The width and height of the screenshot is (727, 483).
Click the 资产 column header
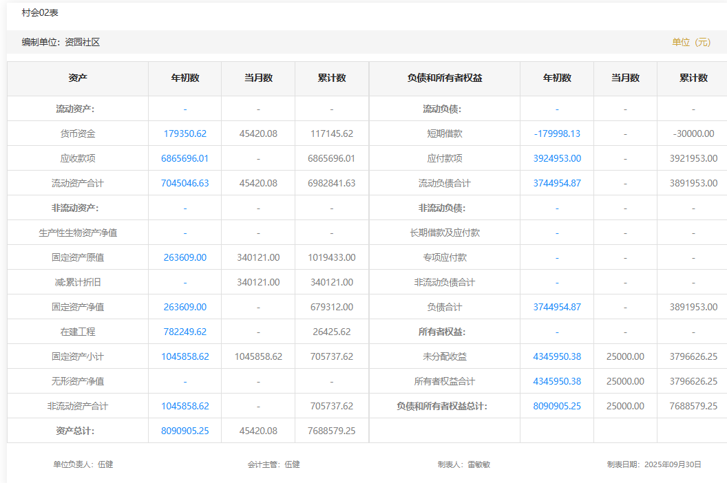pyautogui.click(x=78, y=78)
